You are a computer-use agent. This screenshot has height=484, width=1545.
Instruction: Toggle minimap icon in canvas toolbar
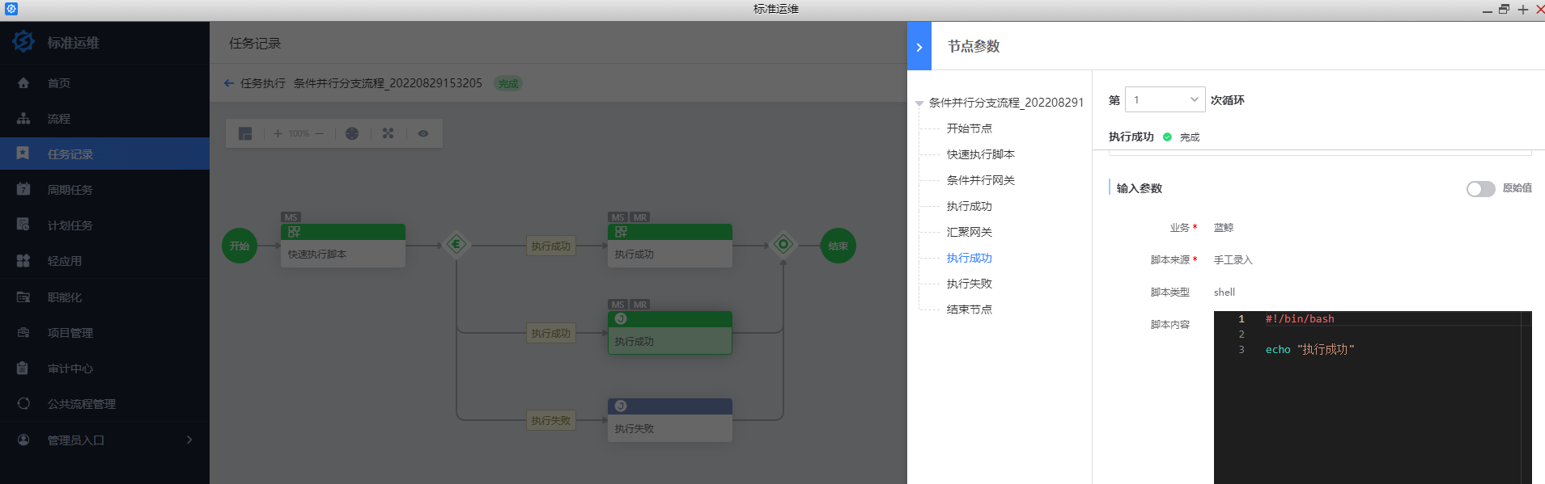point(245,133)
